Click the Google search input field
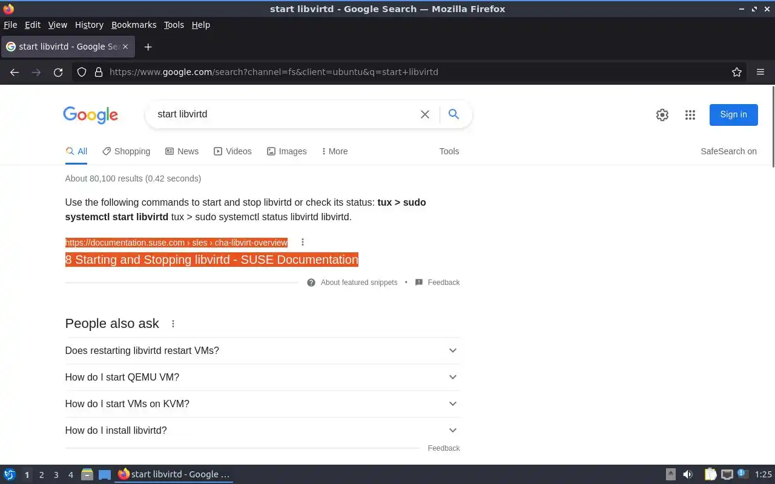 [285, 114]
